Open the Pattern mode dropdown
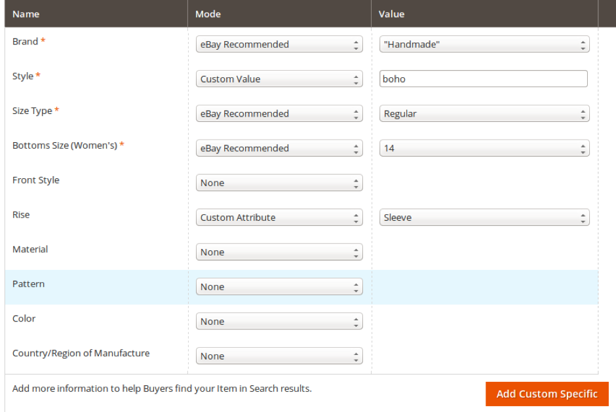616x412 pixels. click(279, 287)
